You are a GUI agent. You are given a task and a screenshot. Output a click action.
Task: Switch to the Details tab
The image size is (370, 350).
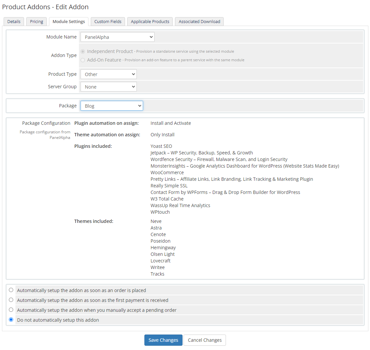point(13,21)
